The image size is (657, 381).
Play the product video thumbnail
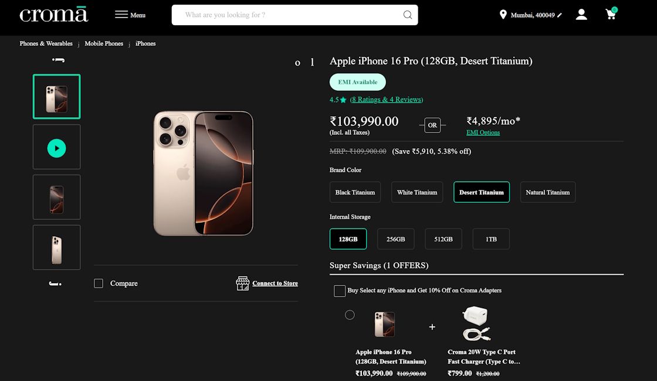tap(56, 147)
